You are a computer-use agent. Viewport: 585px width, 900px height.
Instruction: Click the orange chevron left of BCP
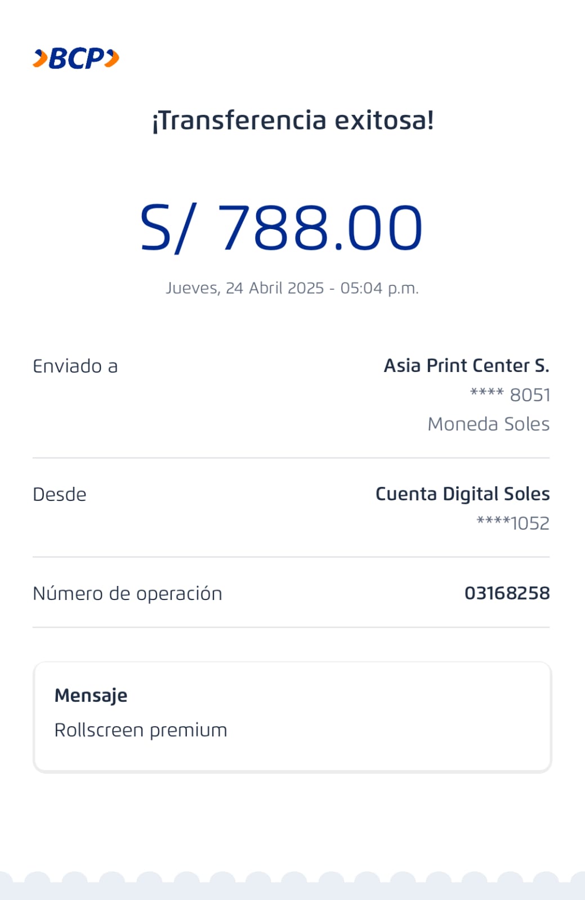tap(40, 59)
